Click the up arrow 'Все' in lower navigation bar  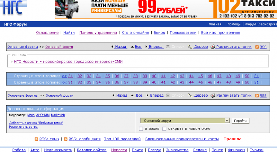tap(132, 95)
